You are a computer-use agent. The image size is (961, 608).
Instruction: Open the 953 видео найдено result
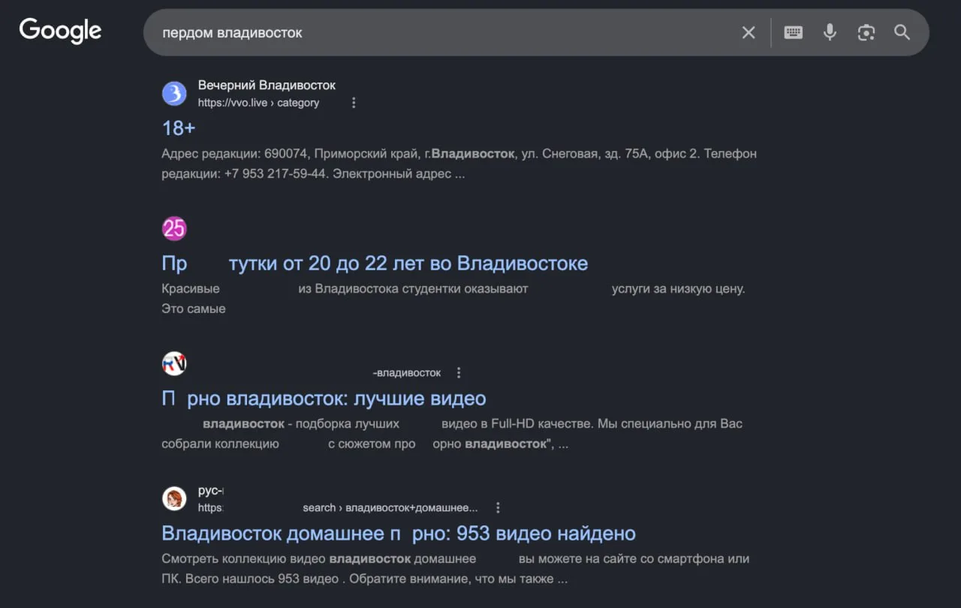click(x=399, y=534)
